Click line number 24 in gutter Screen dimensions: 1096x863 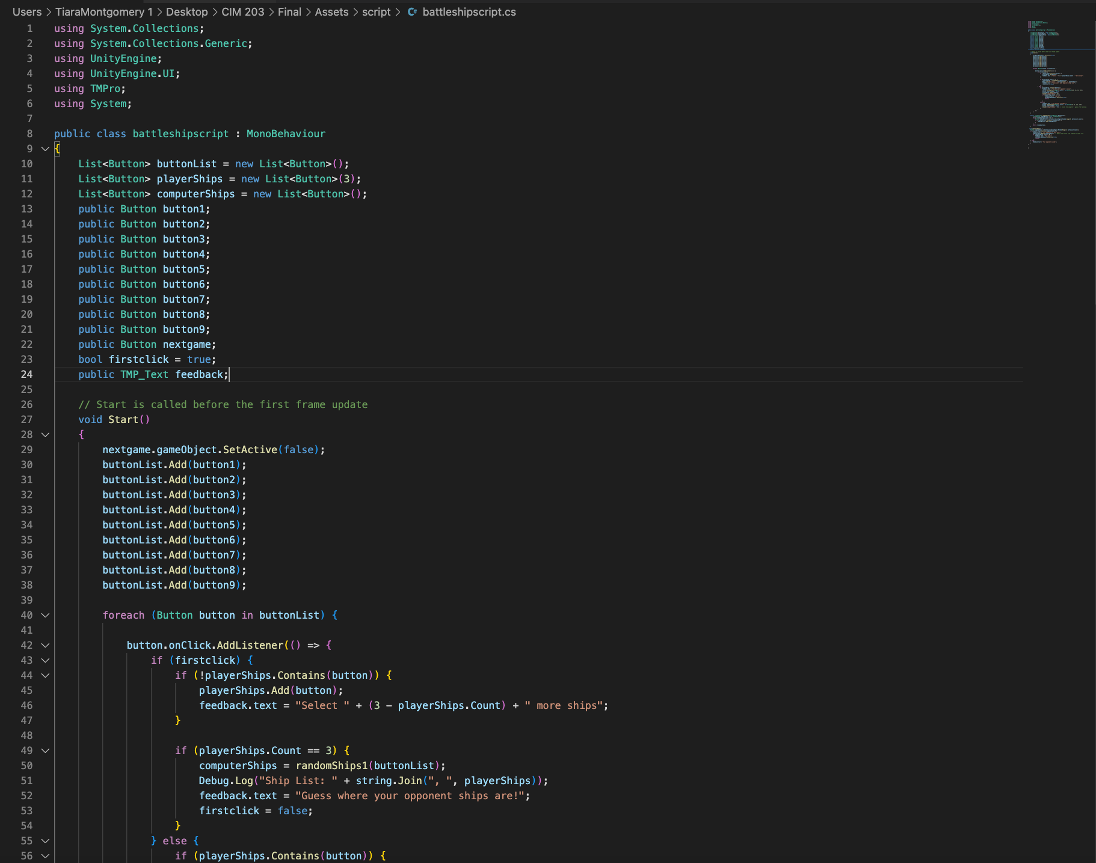pyautogui.click(x=27, y=374)
